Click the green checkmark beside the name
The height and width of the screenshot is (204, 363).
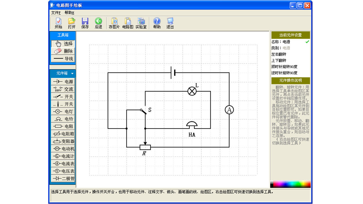click(307, 42)
